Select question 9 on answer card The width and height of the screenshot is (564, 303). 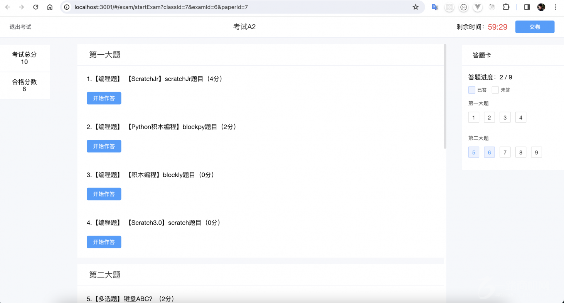536,152
